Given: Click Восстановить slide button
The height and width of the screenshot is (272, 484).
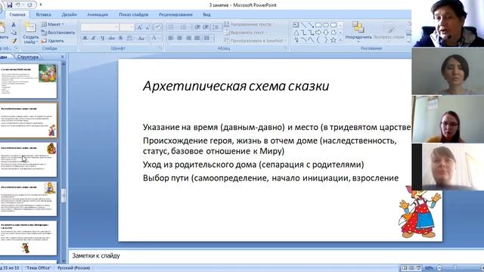Looking at the screenshot, I should point(58,32).
